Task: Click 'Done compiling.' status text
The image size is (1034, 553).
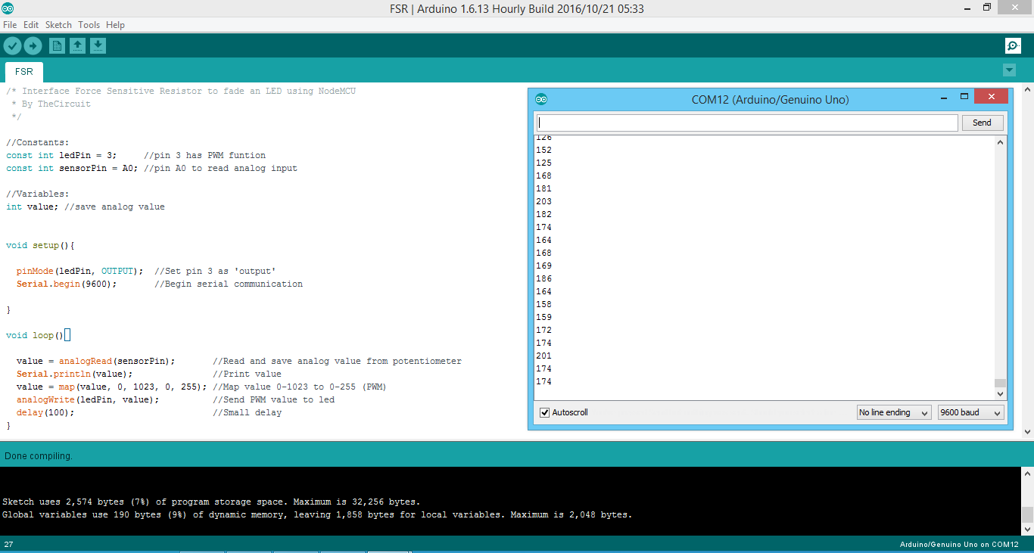Action: pyautogui.click(x=39, y=456)
